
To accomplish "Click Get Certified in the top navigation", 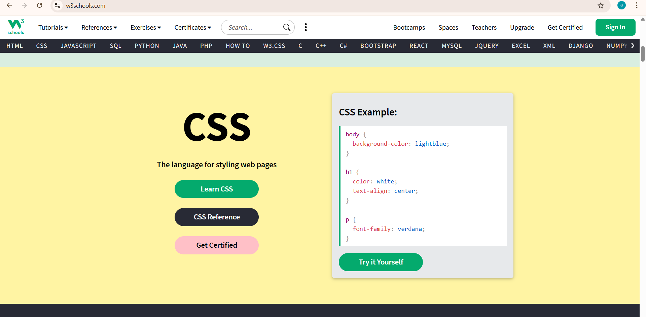I will 565,27.
